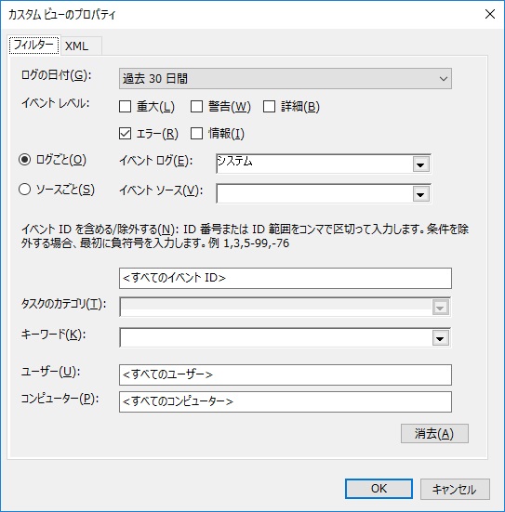Enable the 重大(L) checkbox

(125, 107)
